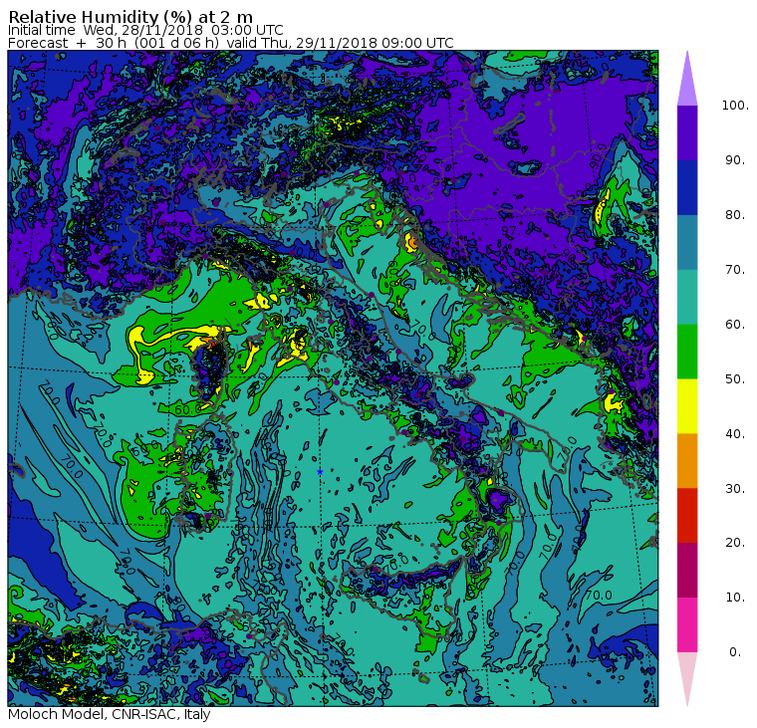Click the orange 30–40% legend swatch
Screen dimensions: 757x728
pyautogui.click(x=687, y=461)
